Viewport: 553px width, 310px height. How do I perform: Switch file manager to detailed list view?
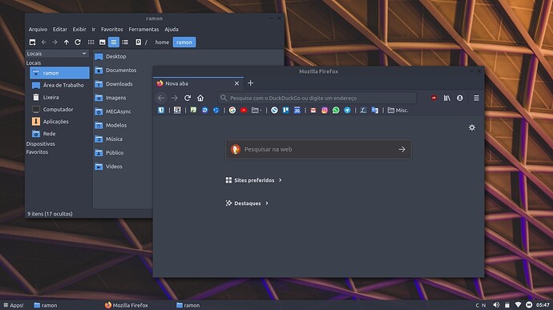[125, 42]
